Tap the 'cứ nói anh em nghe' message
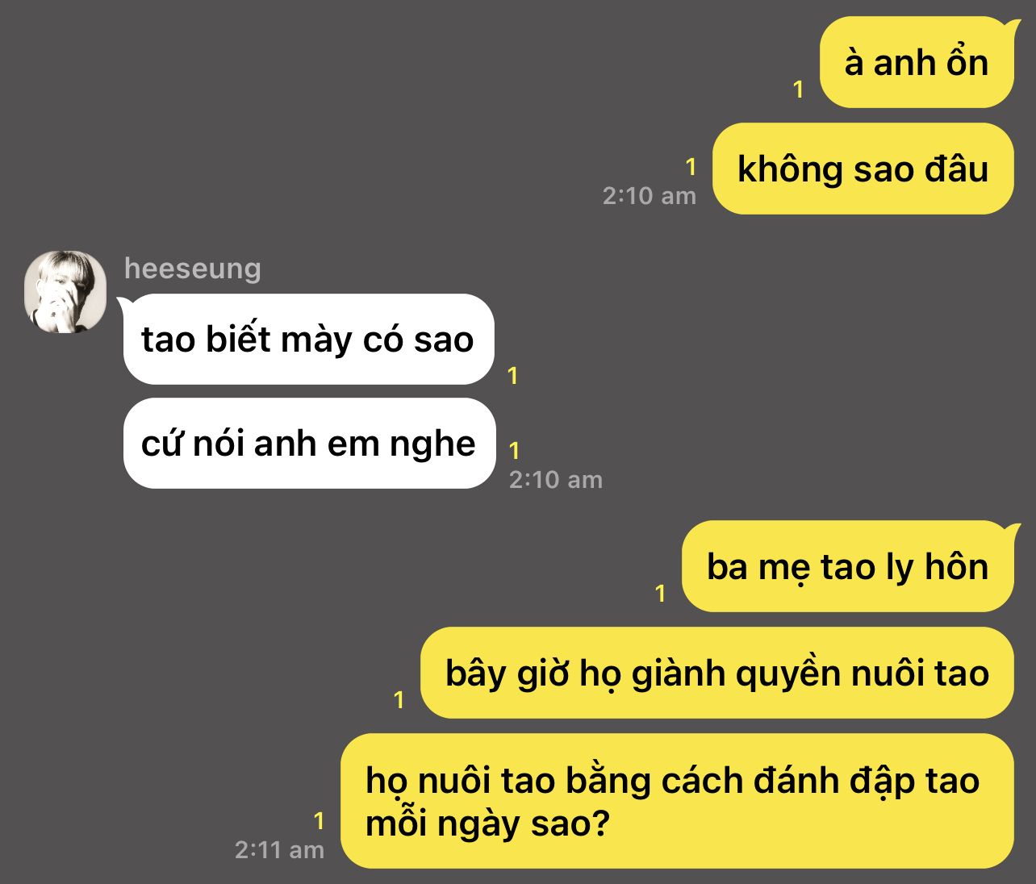Screen dimensions: 1036x884 pos(309,443)
